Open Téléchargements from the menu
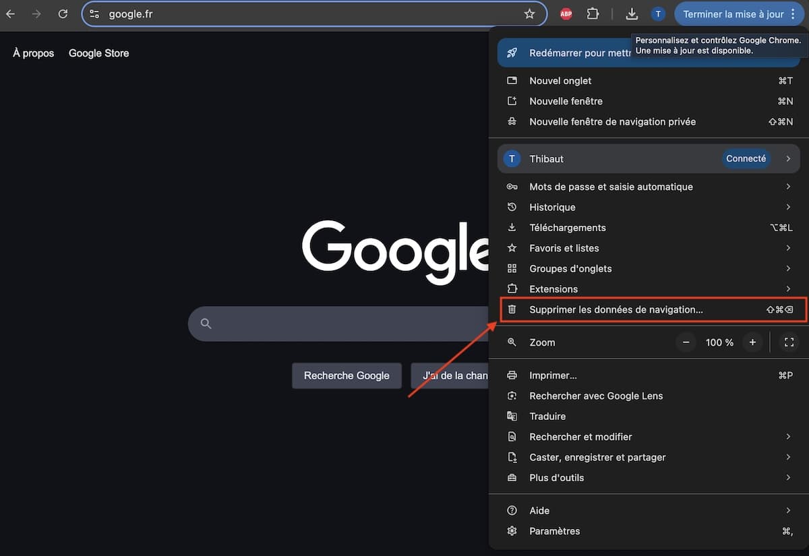Screen dimensions: 809x556 pos(648,228)
